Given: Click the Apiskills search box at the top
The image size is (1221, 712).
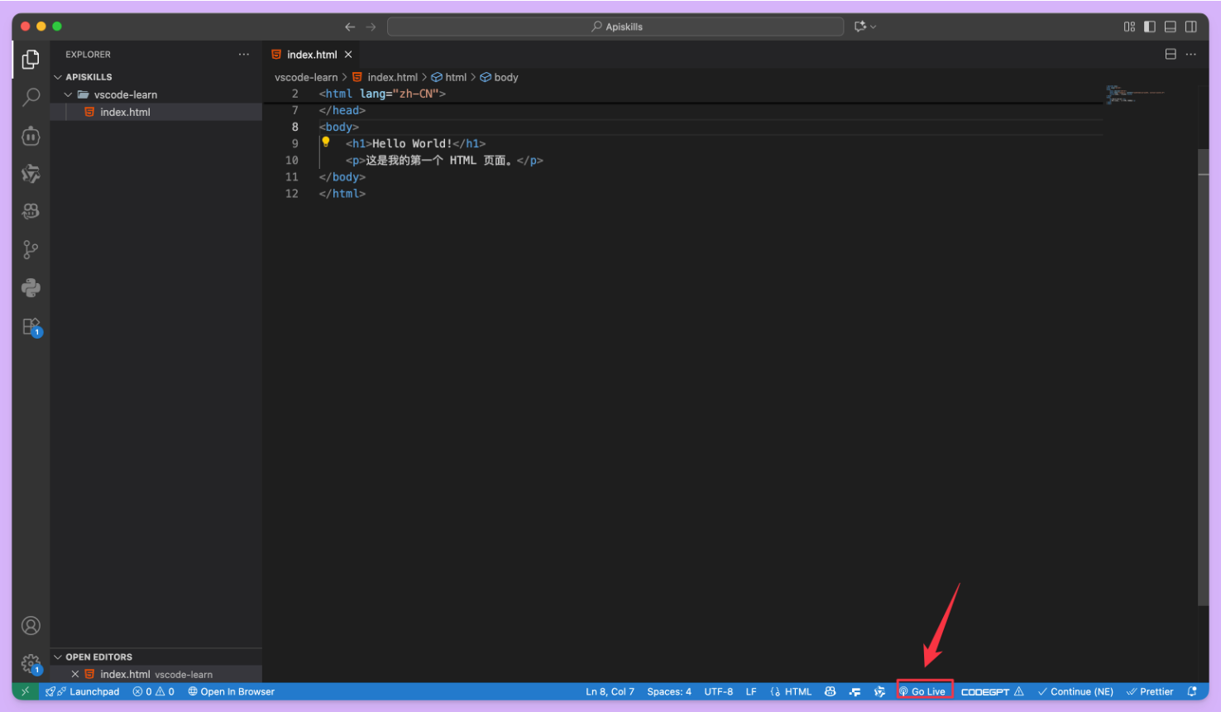Looking at the screenshot, I should pos(617,26).
